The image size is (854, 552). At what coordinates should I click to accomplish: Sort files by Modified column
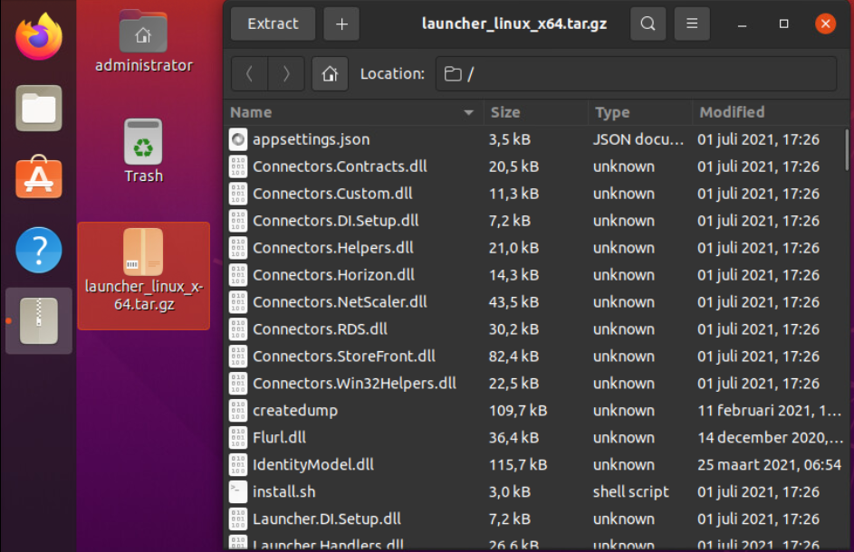tap(732, 112)
